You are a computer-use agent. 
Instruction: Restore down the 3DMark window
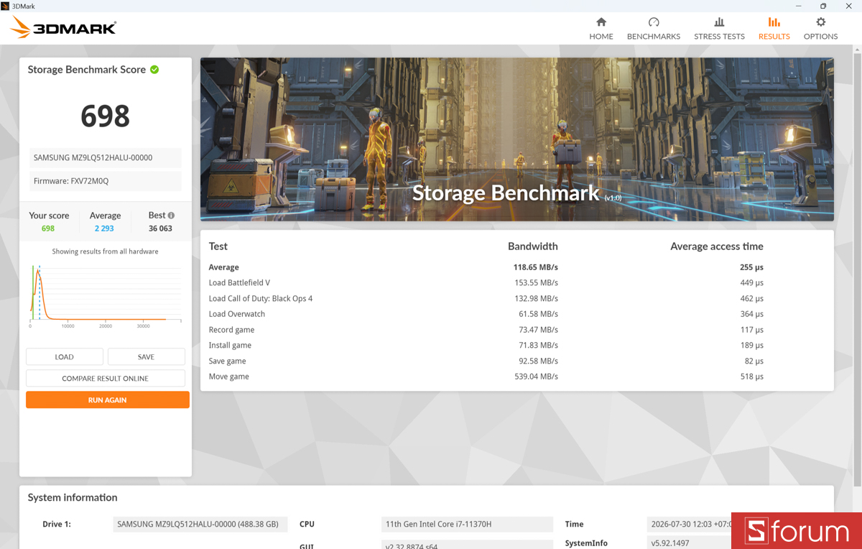823,6
